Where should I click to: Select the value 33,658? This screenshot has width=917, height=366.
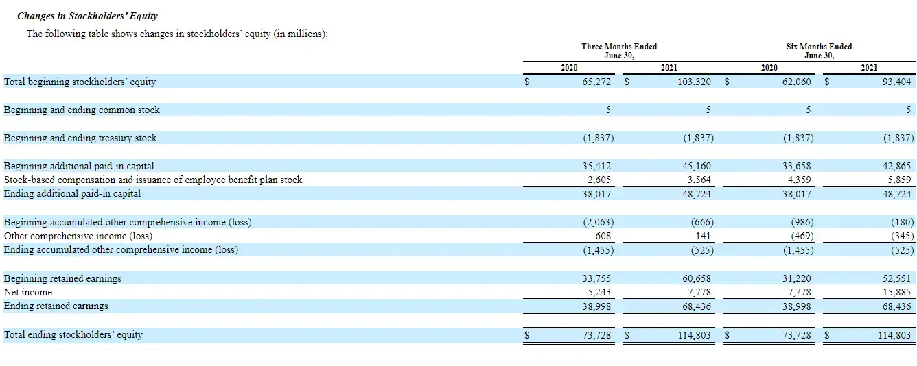pyautogui.click(x=796, y=166)
